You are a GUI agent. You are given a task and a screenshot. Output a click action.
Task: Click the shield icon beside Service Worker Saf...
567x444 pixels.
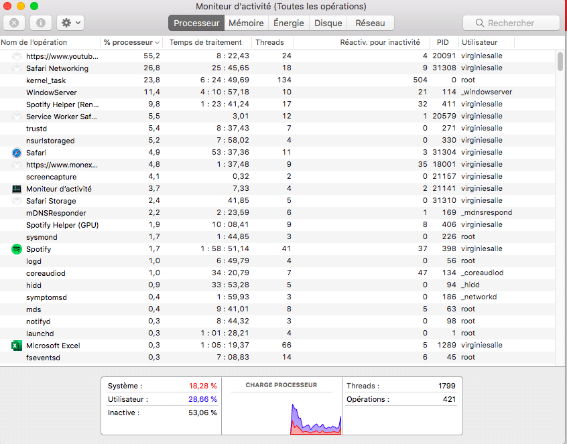coord(17,117)
